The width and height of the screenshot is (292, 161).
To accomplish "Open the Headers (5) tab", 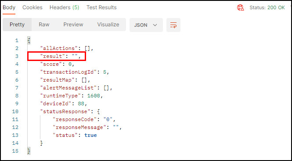I will pos(64,7).
